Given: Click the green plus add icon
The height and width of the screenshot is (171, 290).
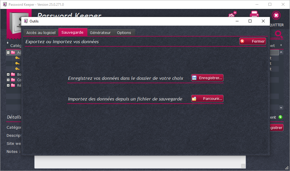Looking at the screenshot, I should click(281, 117).
